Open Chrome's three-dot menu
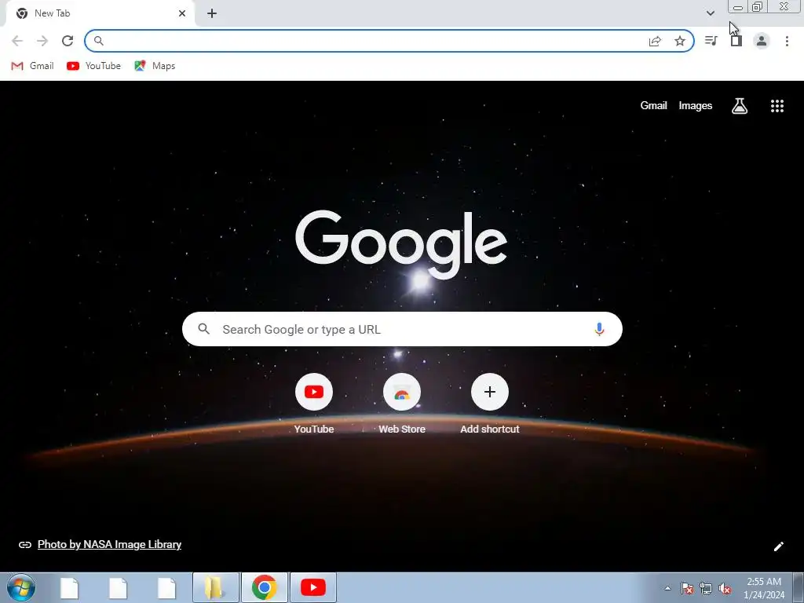The width and height of the screenshot is (804, 603). coord(787,41)
